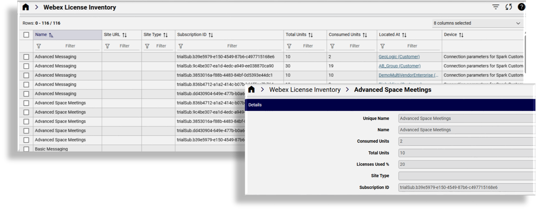Screen dimensions: 536x211
Task: Sort by Site URL column arrows
Action: (x=124, y=35)
